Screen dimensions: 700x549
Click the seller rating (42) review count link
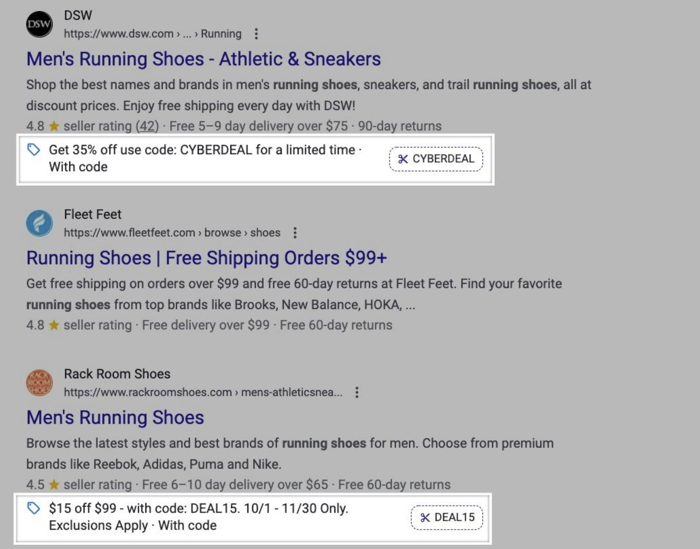point(147,127)
